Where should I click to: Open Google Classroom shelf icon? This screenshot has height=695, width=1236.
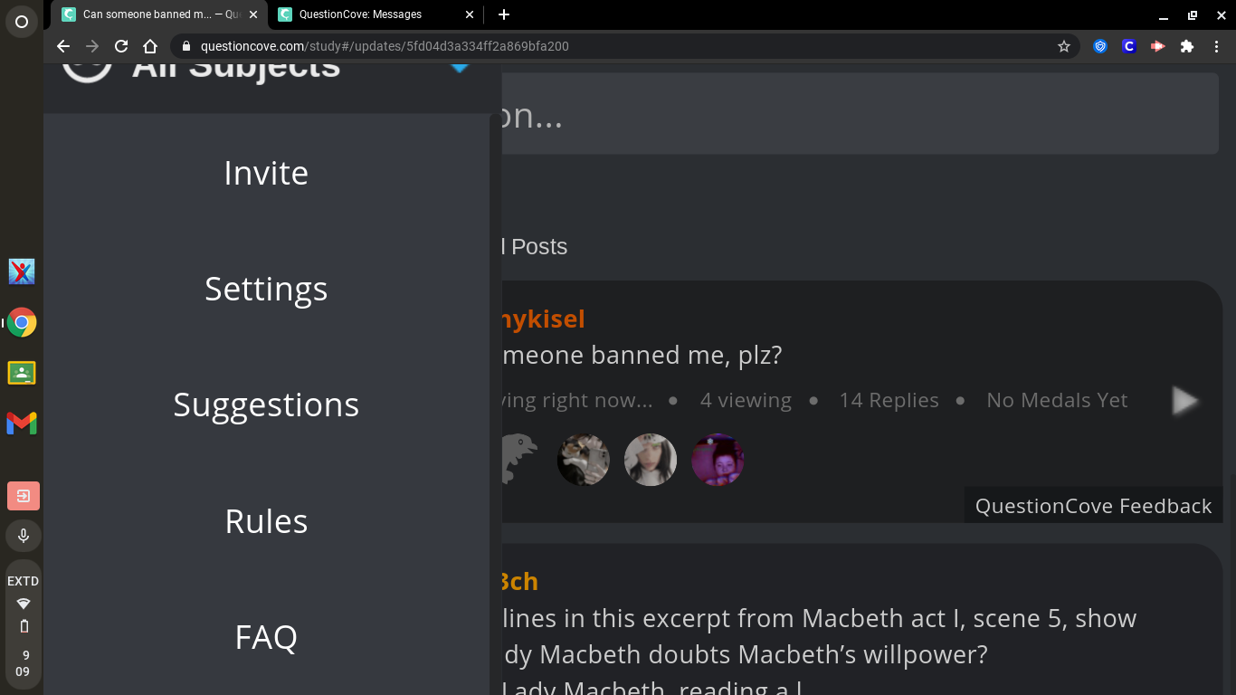(22, 373)
